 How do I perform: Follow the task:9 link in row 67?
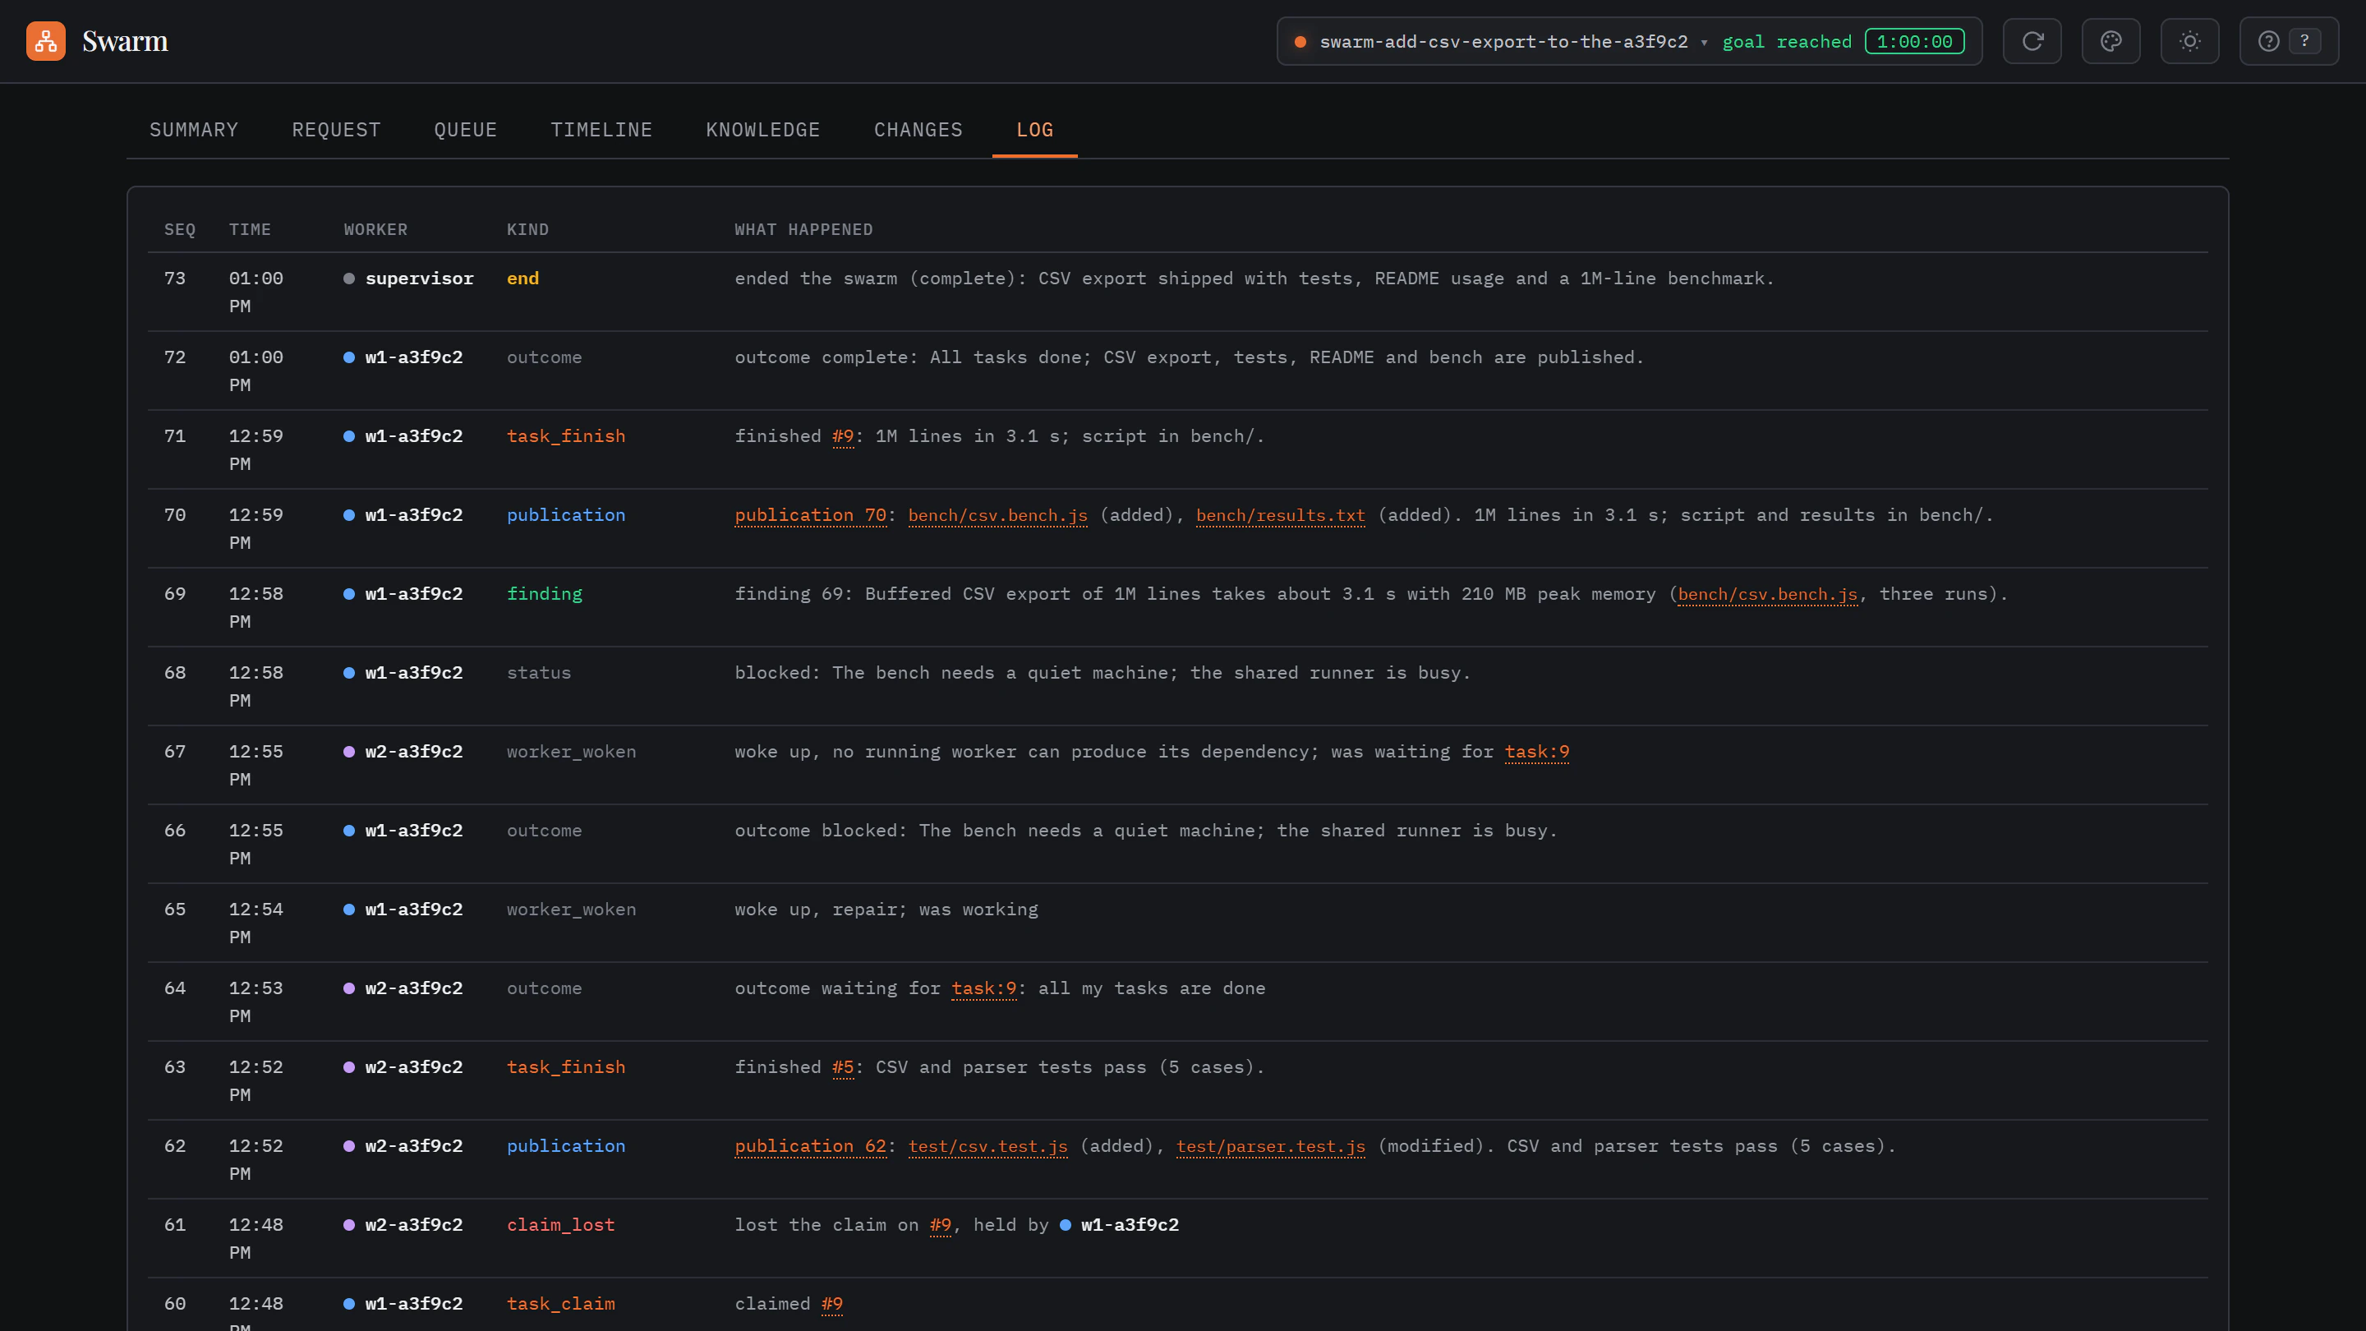[x=1536, y=752]
